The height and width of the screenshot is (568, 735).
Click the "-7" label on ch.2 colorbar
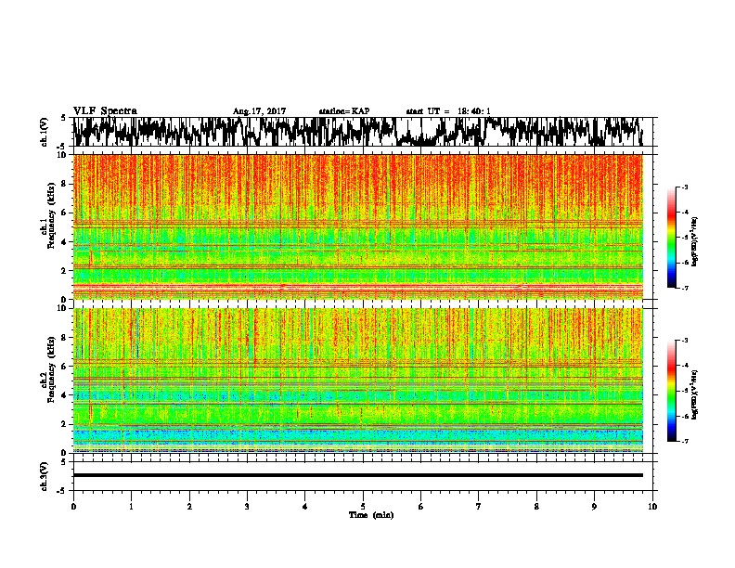[x=684, y=441]
